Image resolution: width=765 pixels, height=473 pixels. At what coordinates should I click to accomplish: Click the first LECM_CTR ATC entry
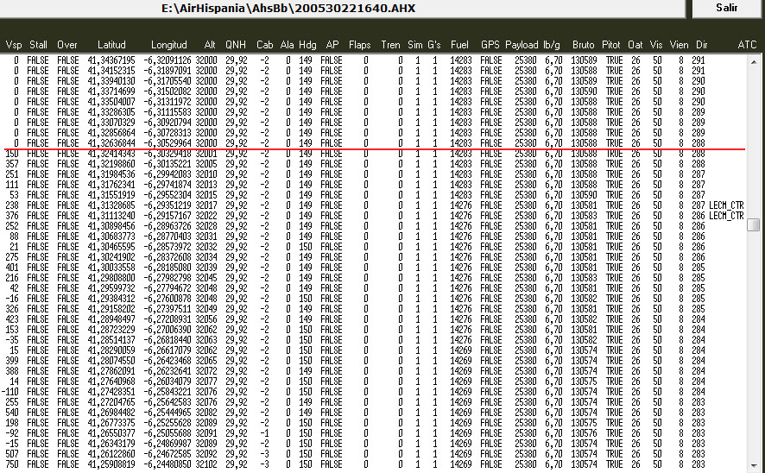coord(726,205)
